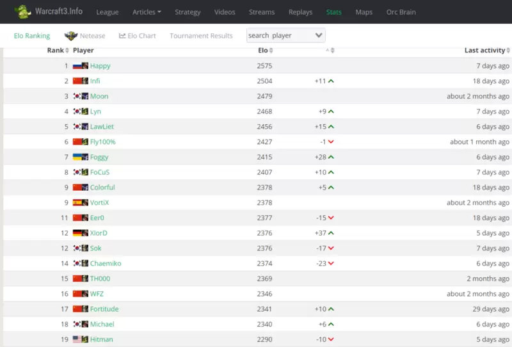512x347 pixels.
Task: Go to the Orc Brain page
Action: coord(401,12)
